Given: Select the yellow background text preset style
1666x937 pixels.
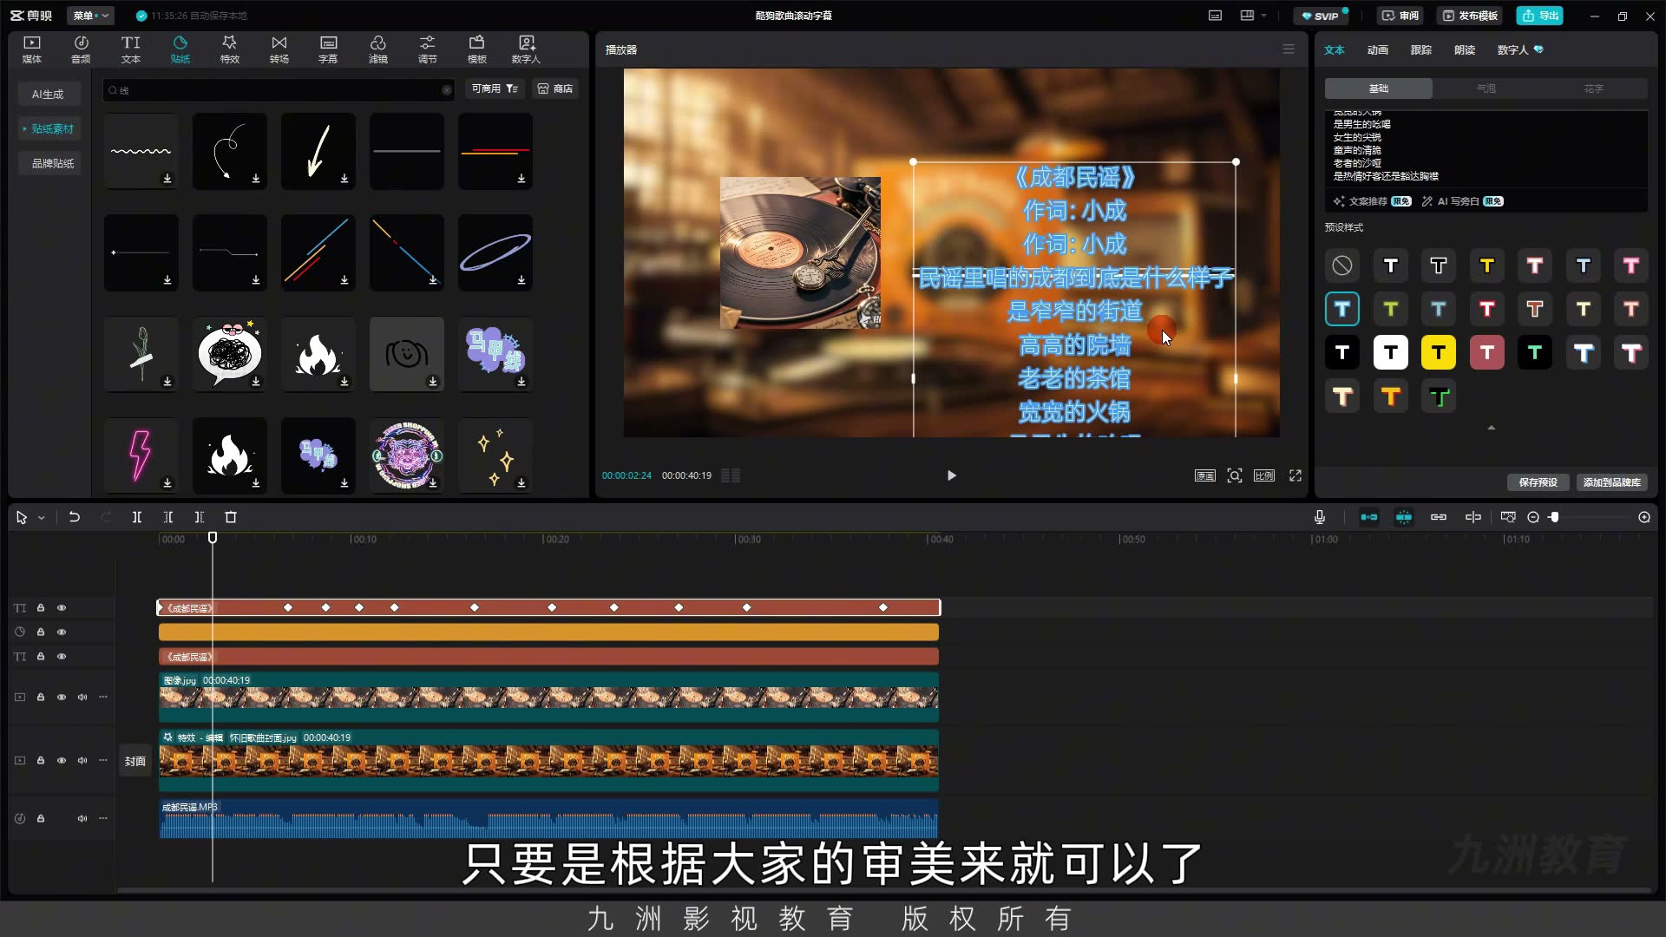Looking at the screenshot, I should tap(1439, 353).
